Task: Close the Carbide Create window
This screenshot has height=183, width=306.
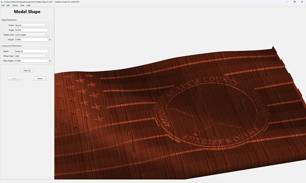Action: pos(302,2)
